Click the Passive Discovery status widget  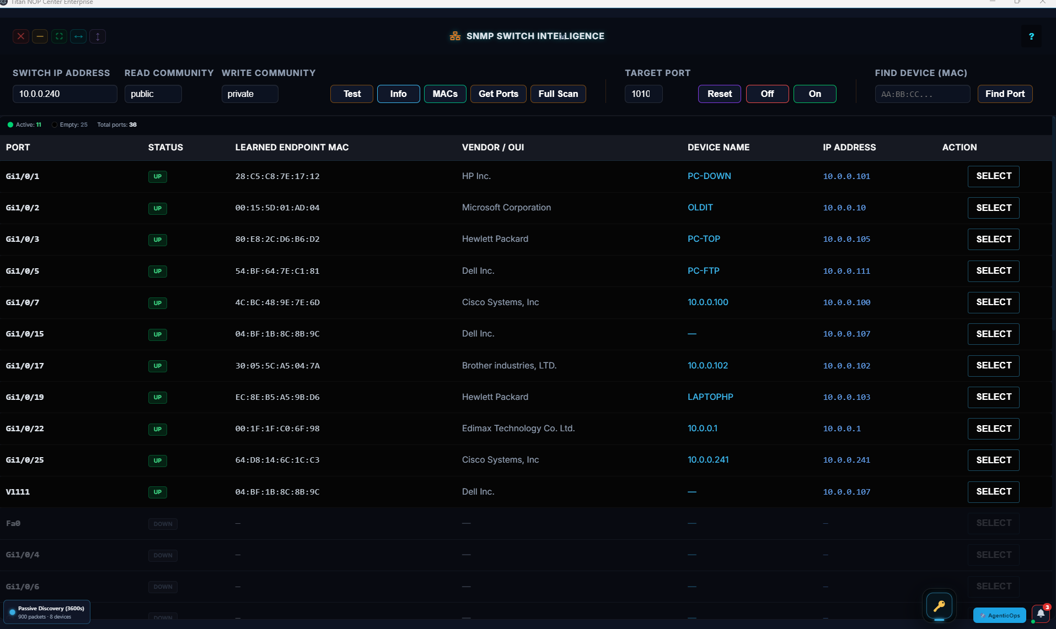click(x=47, y=612)
